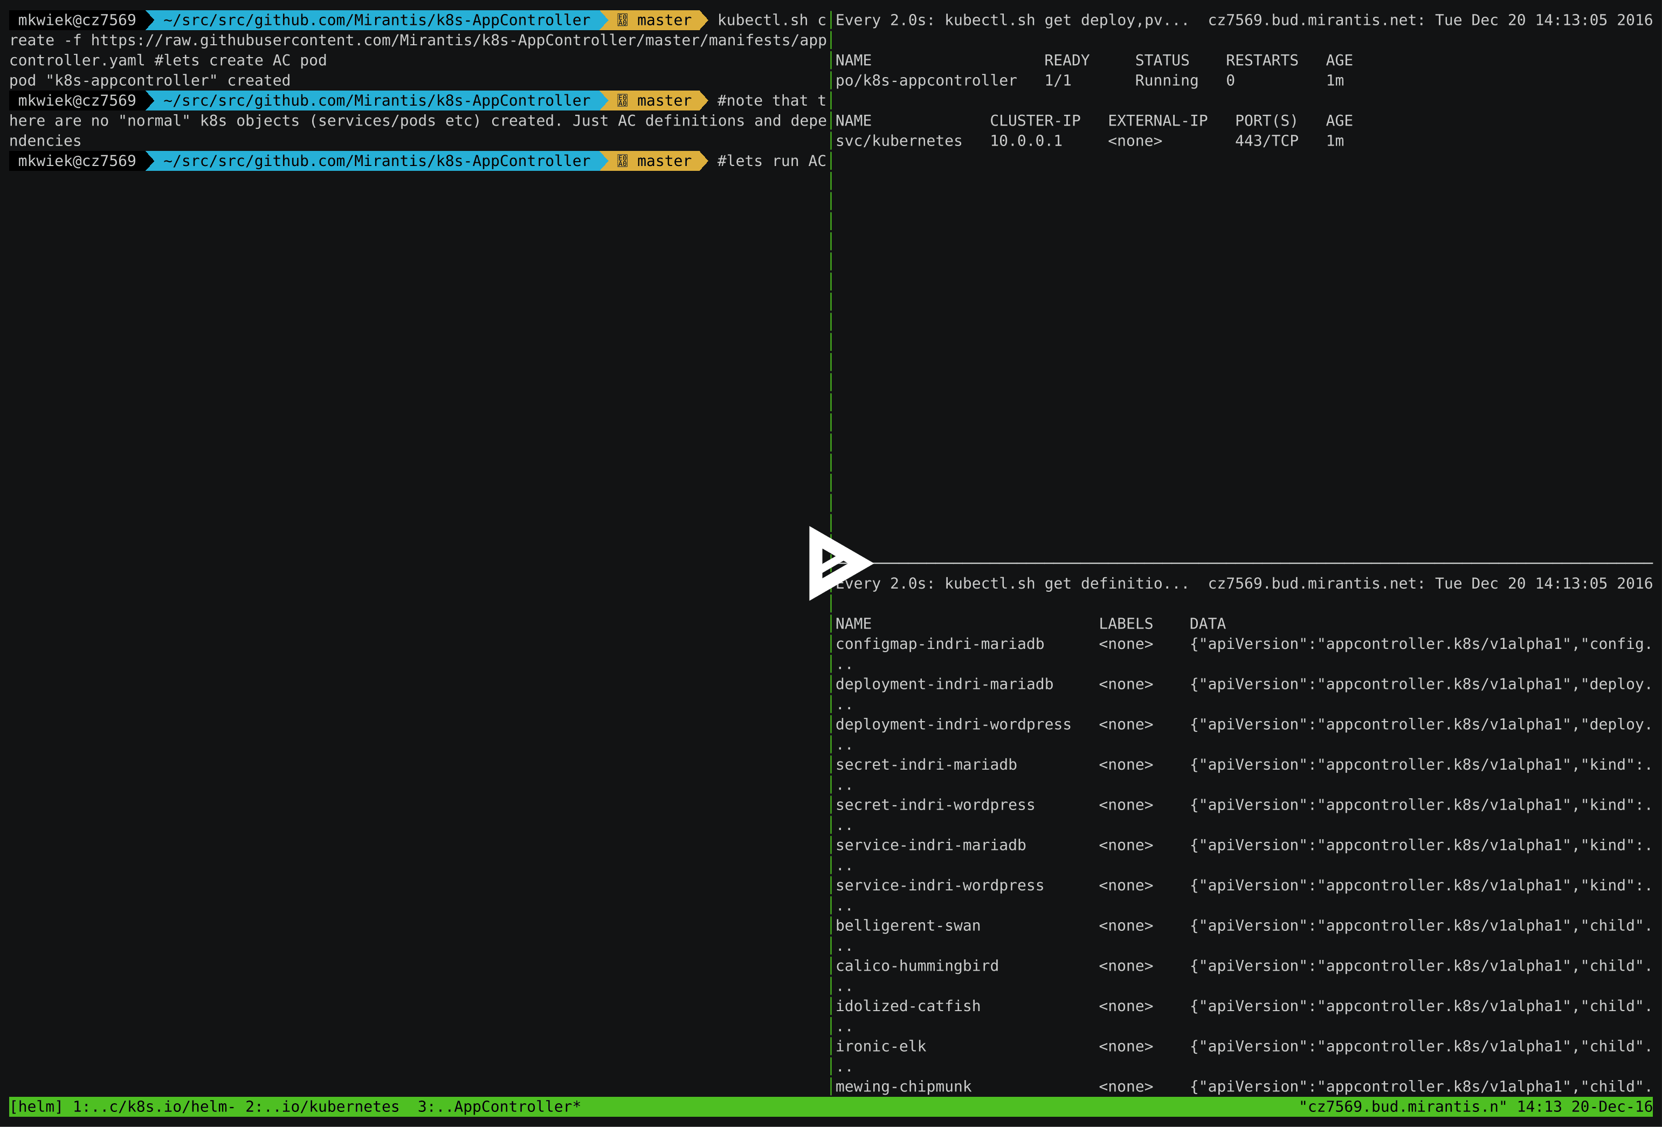Click the 1m age of svc/kubernetes
Viewport: 1662px width, 1127px height.
[1334, 141]
